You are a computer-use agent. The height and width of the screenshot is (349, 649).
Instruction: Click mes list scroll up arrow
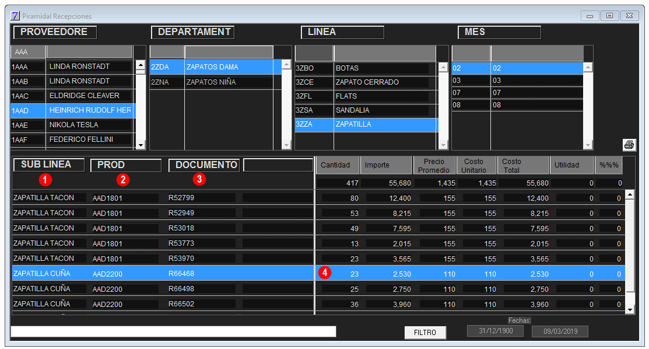tap(588, 67)
